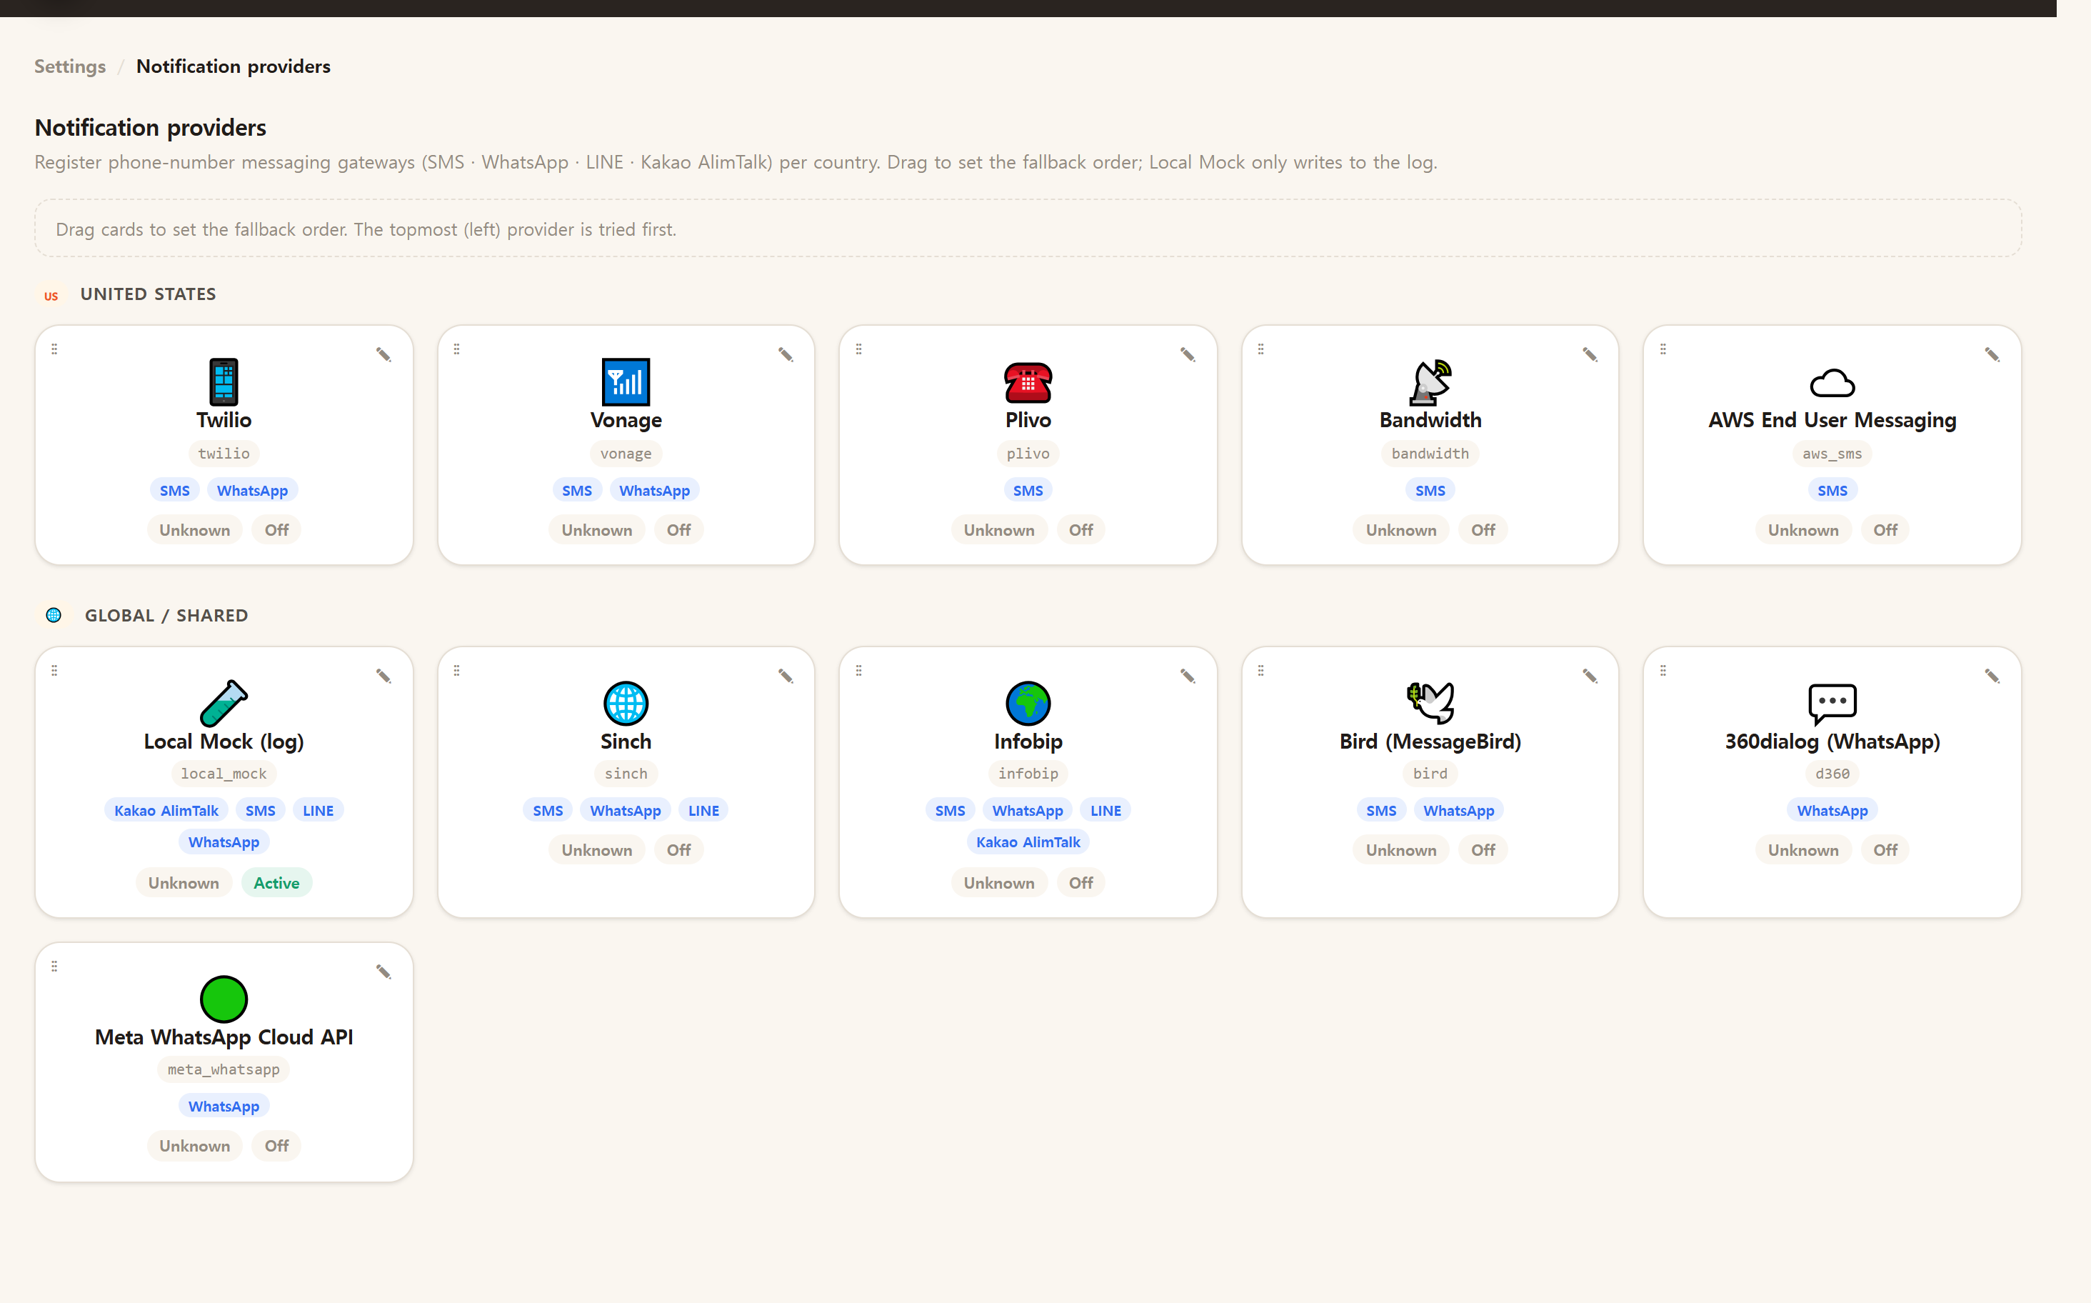Click the Infobip earth logo

[x=1028, y=703]
